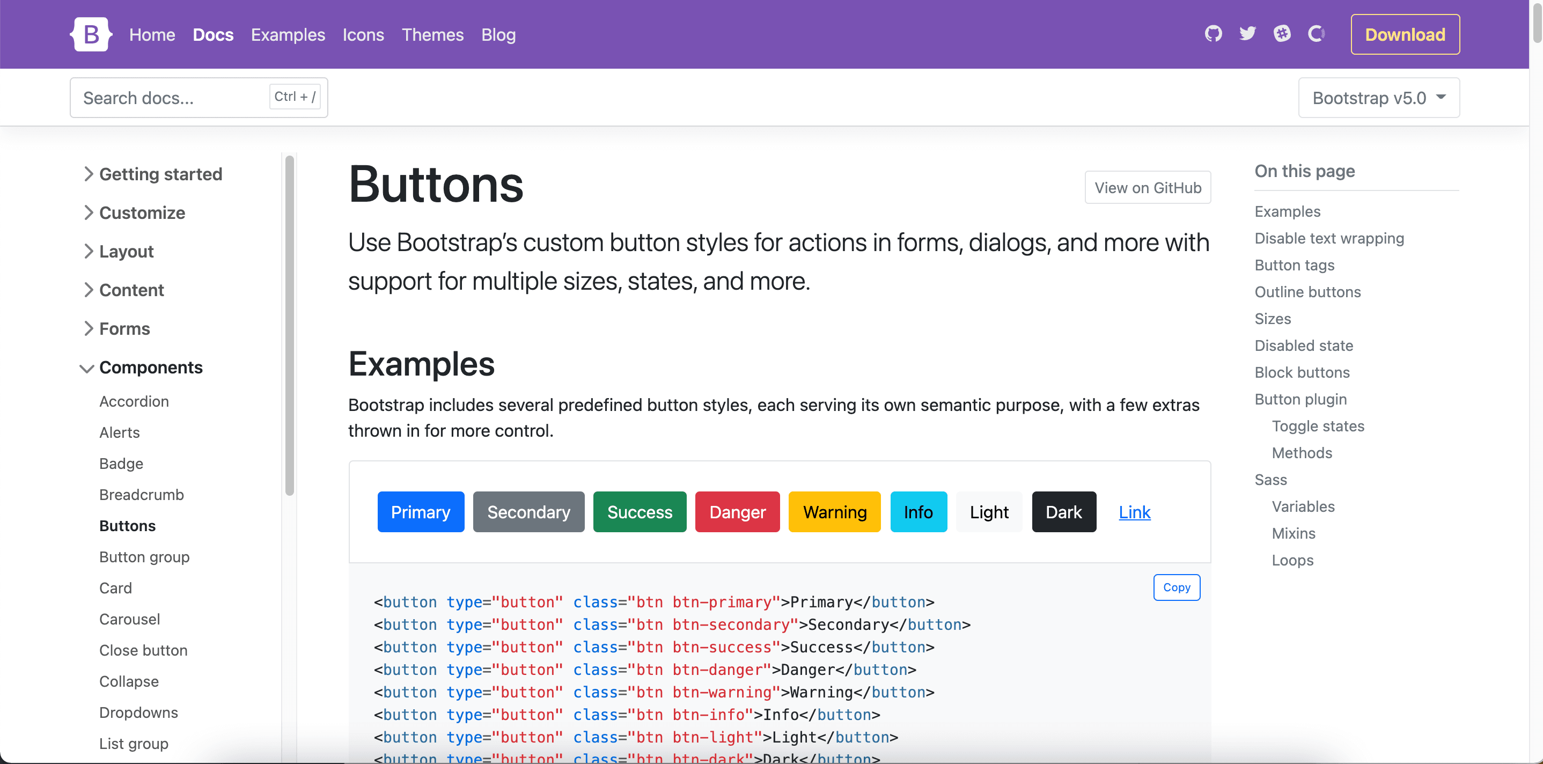Select Buttons in the sidebar
This screenshot has height=764, width=1543.
(128, 526)
